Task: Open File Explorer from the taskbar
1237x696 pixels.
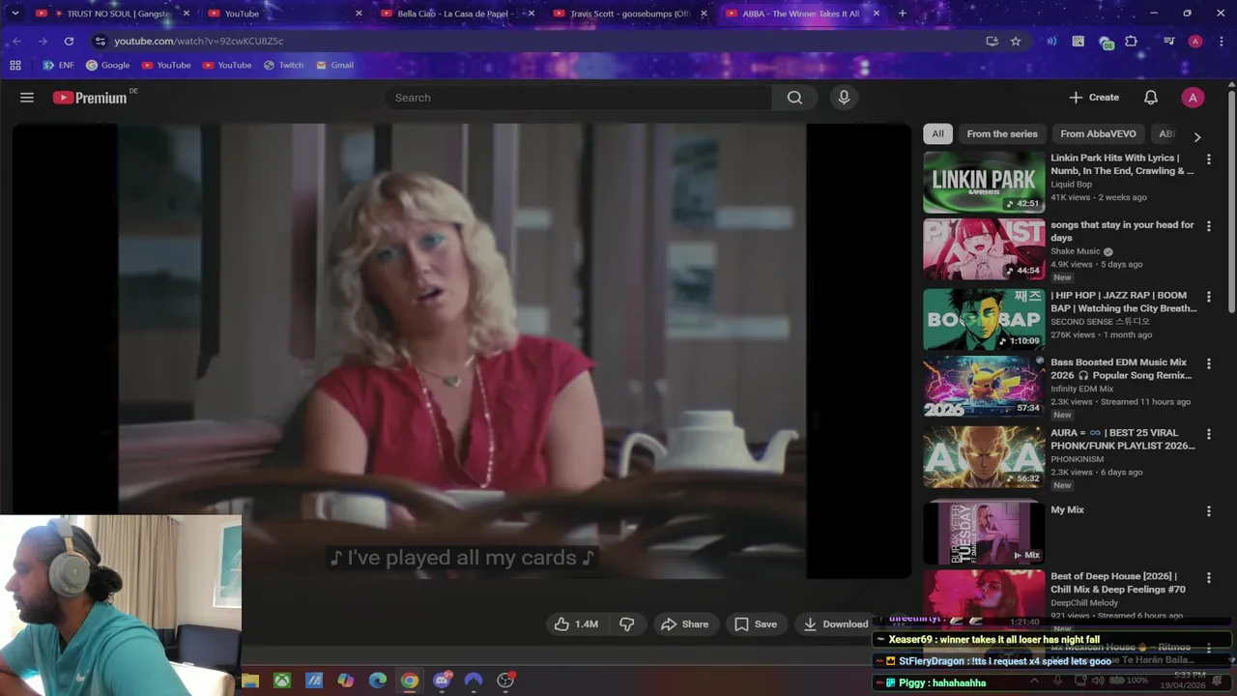Action: tap(250, 681)
